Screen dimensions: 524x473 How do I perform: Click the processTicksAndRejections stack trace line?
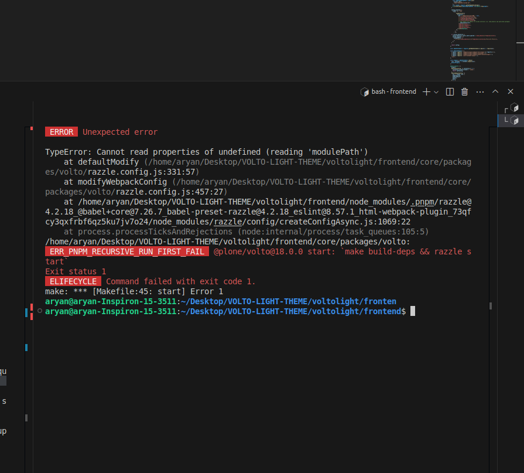[x=246, y=232]
